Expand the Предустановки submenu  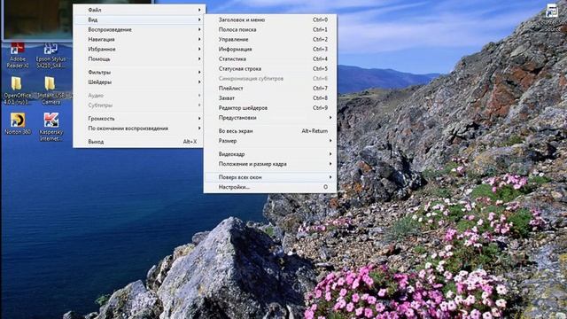point(270,117)
